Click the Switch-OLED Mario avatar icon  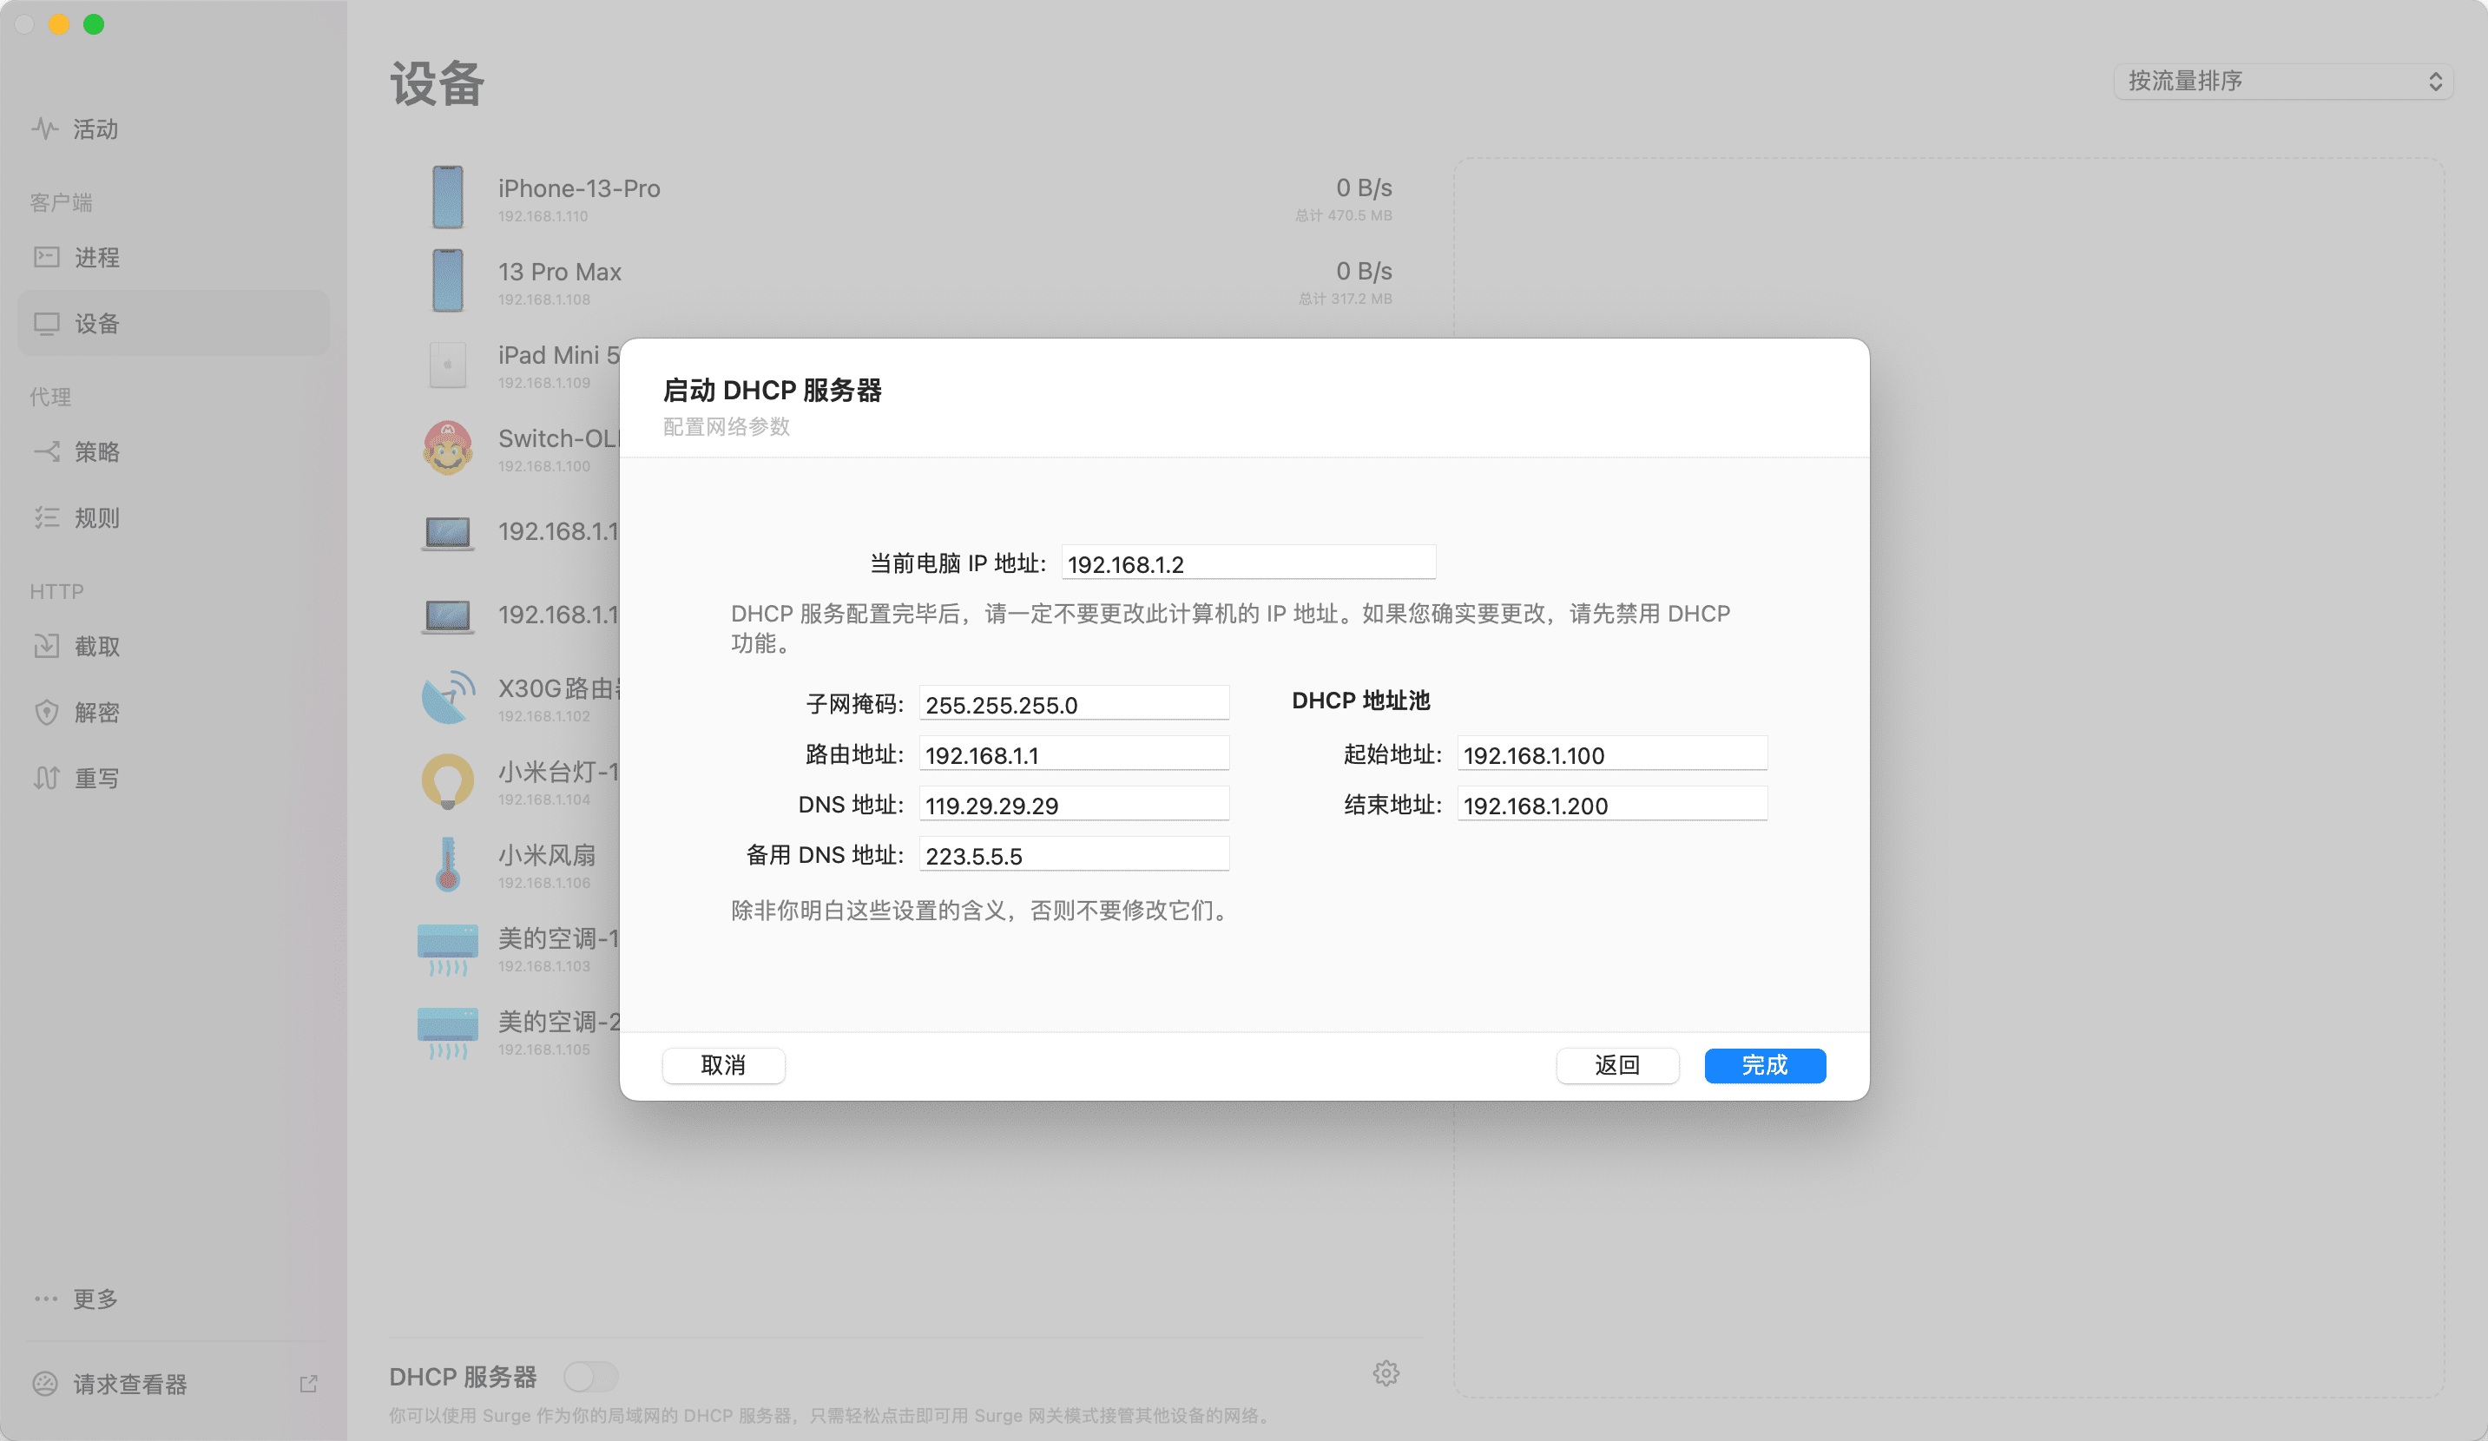[x=447, y=448]
